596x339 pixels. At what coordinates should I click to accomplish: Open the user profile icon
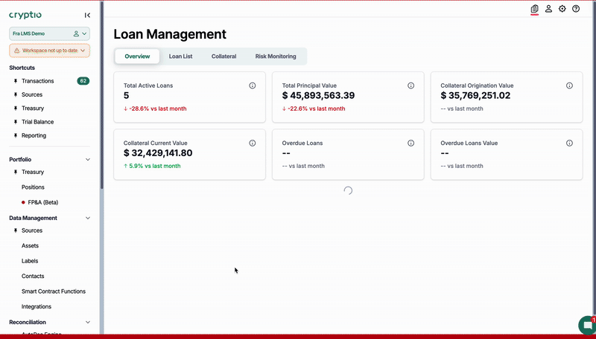coord(548,9)
